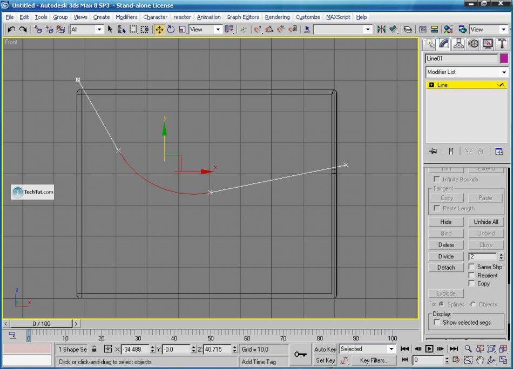Screen dimensions: 513x369
Task: Click the Zoom magnifier viewport control
Action: (x=468, y=348)
